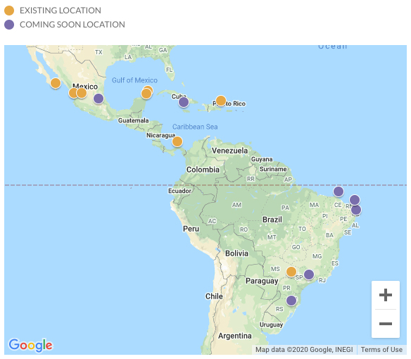Click the Google logo on the map
The height and width of the screenshot is (359, 411).
coord(30,345)
